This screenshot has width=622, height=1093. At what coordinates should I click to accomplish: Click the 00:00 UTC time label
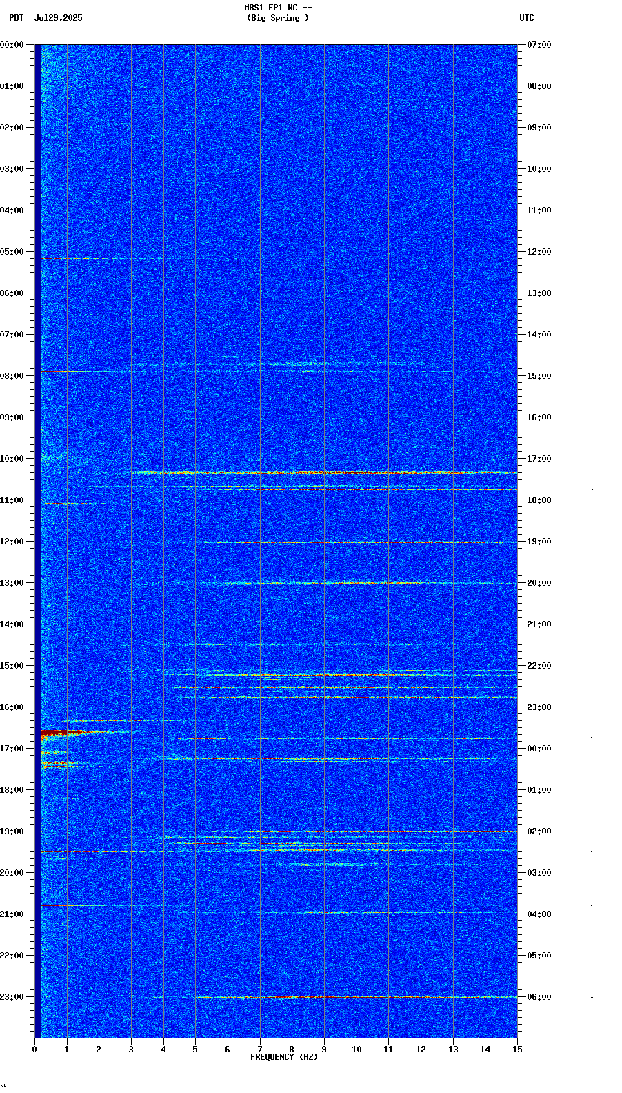(x=539, y=749)
